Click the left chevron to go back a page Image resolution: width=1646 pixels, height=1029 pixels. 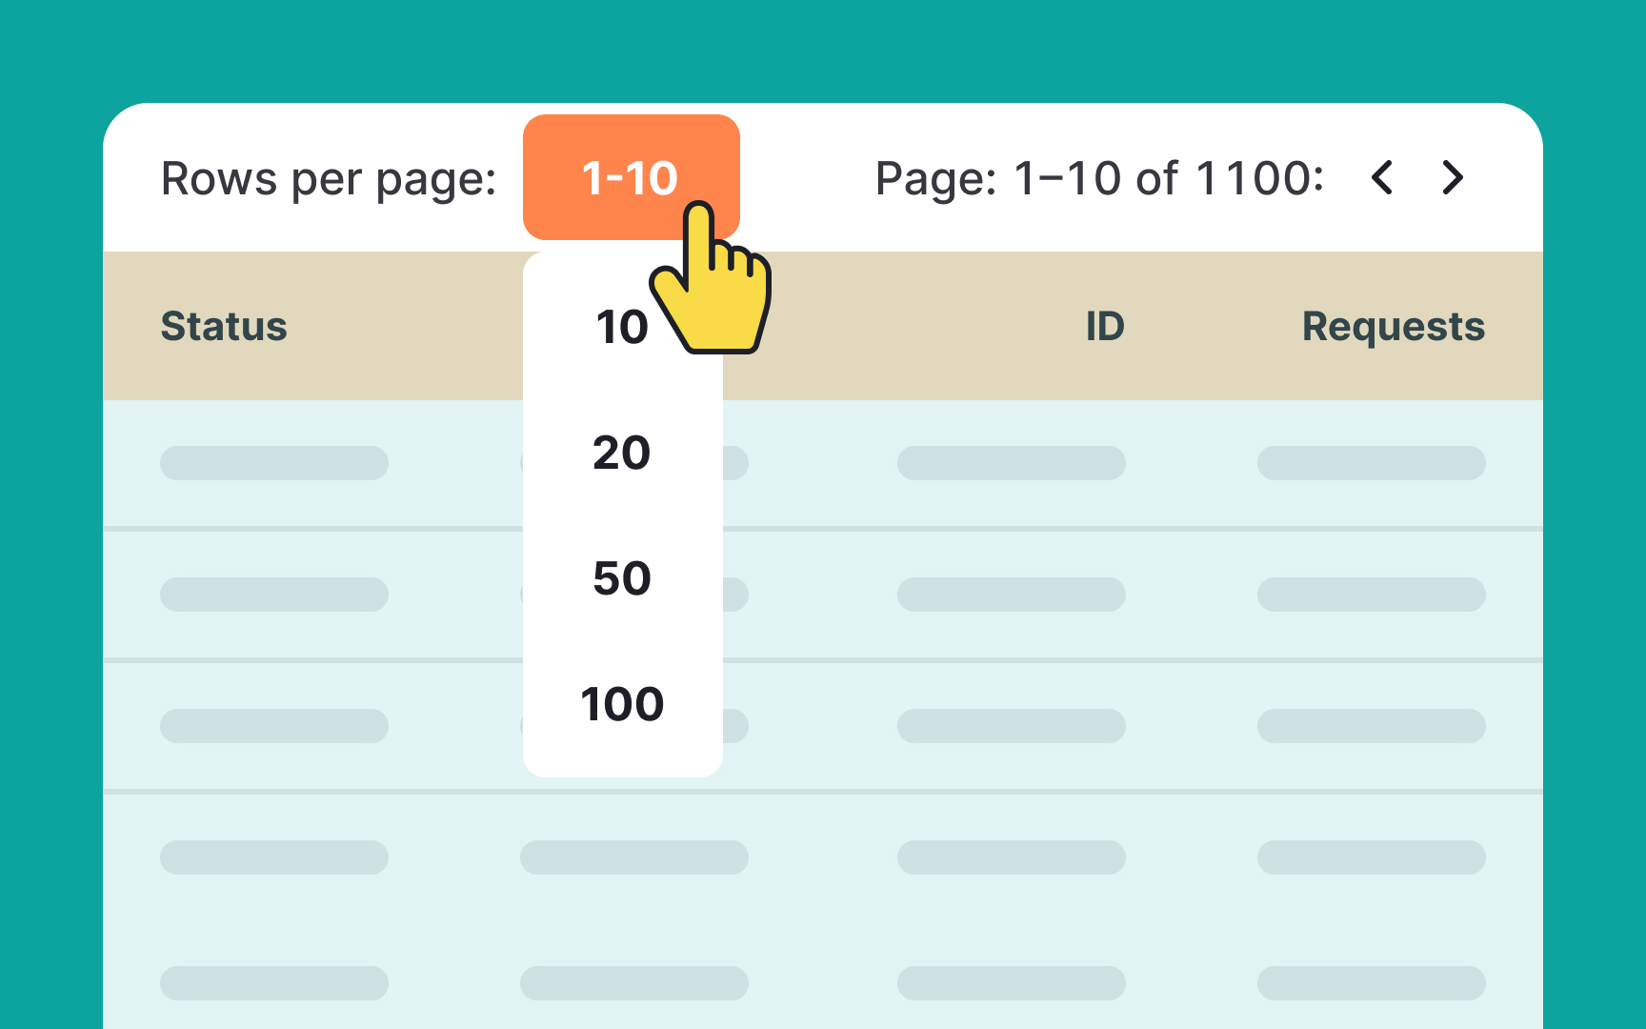pyautogui.click(x=1383, y=177)
